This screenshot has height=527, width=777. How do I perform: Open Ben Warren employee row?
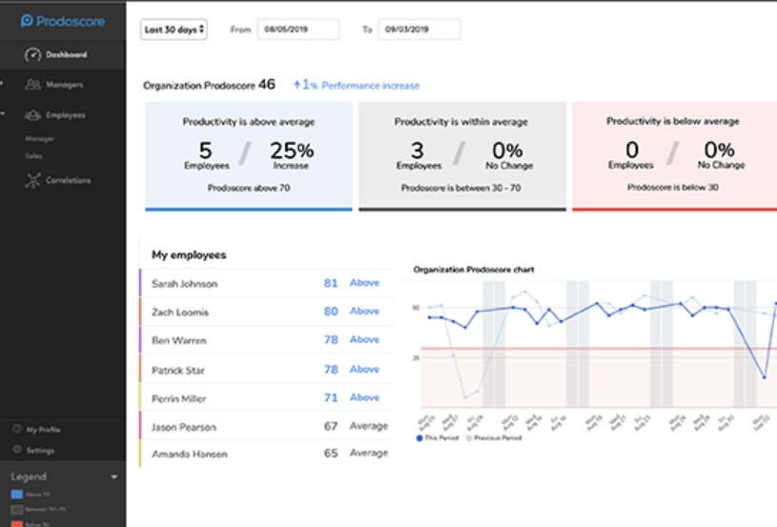click(x=267, y=340)
